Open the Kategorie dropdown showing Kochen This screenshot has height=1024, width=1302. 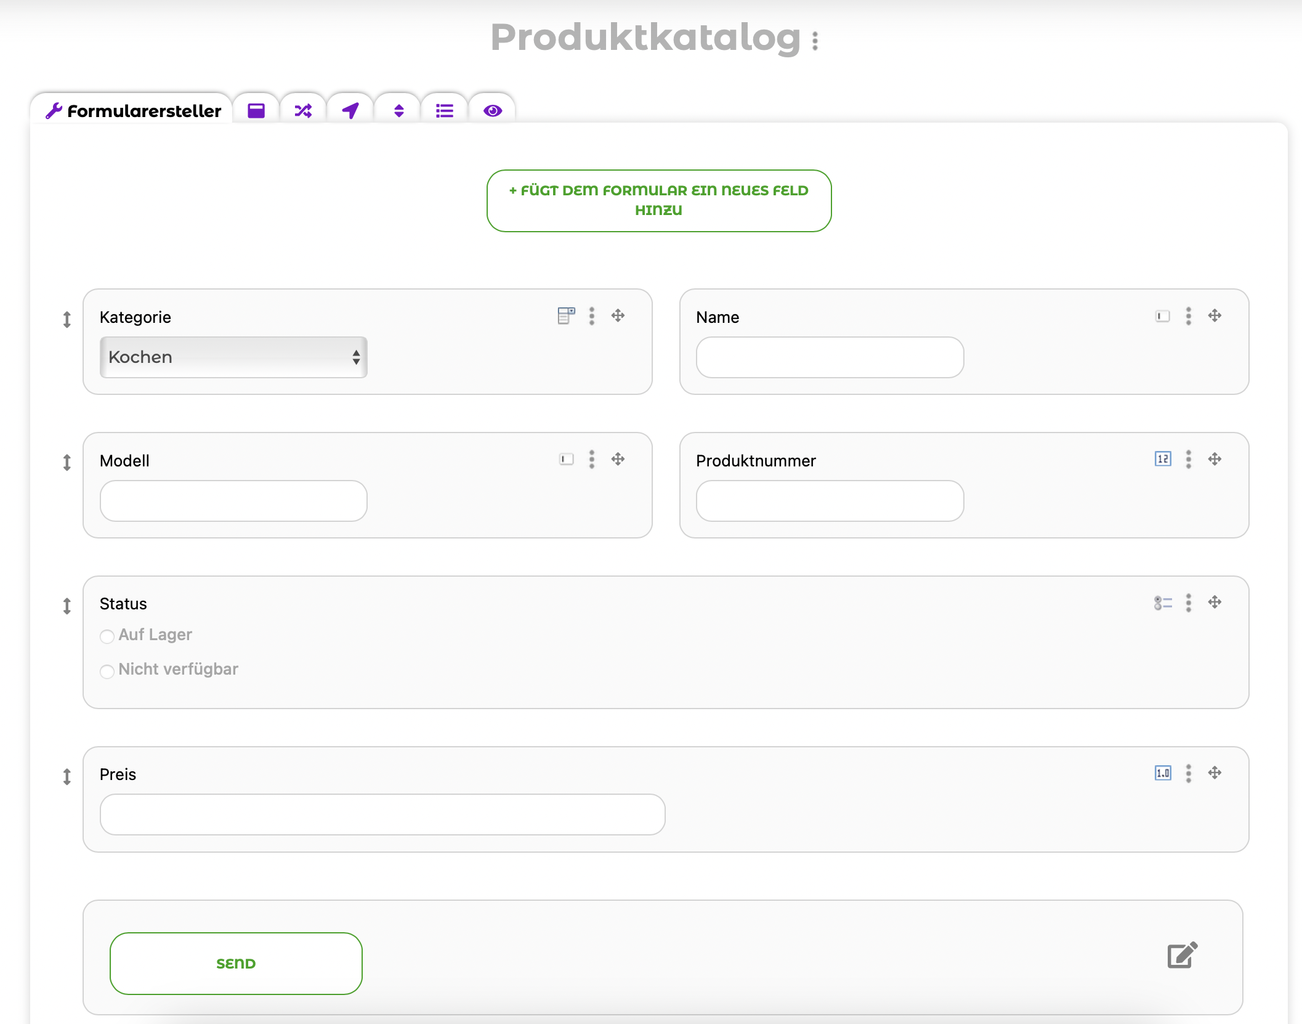coord(233,357)
